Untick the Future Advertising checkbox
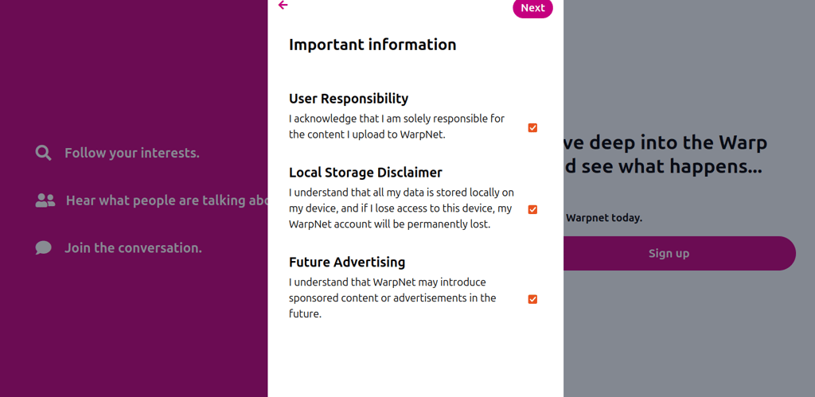Viewport: 815px width, 397px height. 532,299
